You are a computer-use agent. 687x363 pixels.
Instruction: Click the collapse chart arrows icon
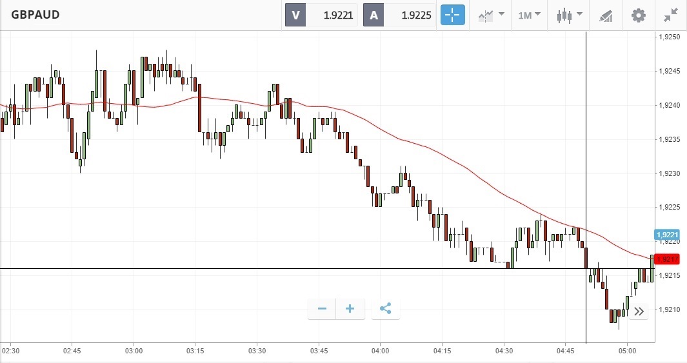click(x=671, y=15)
